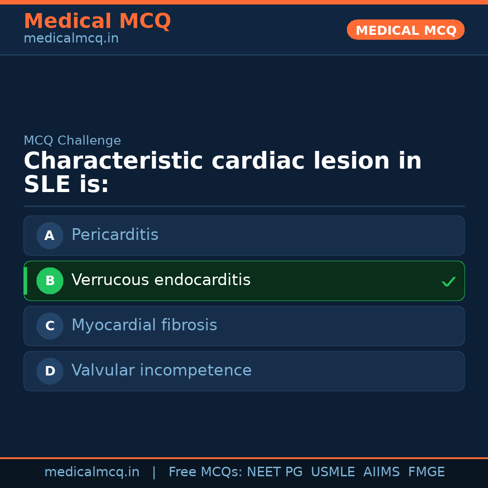Click the circular D option badge
488x488 pixels.
tap(50, 371)
